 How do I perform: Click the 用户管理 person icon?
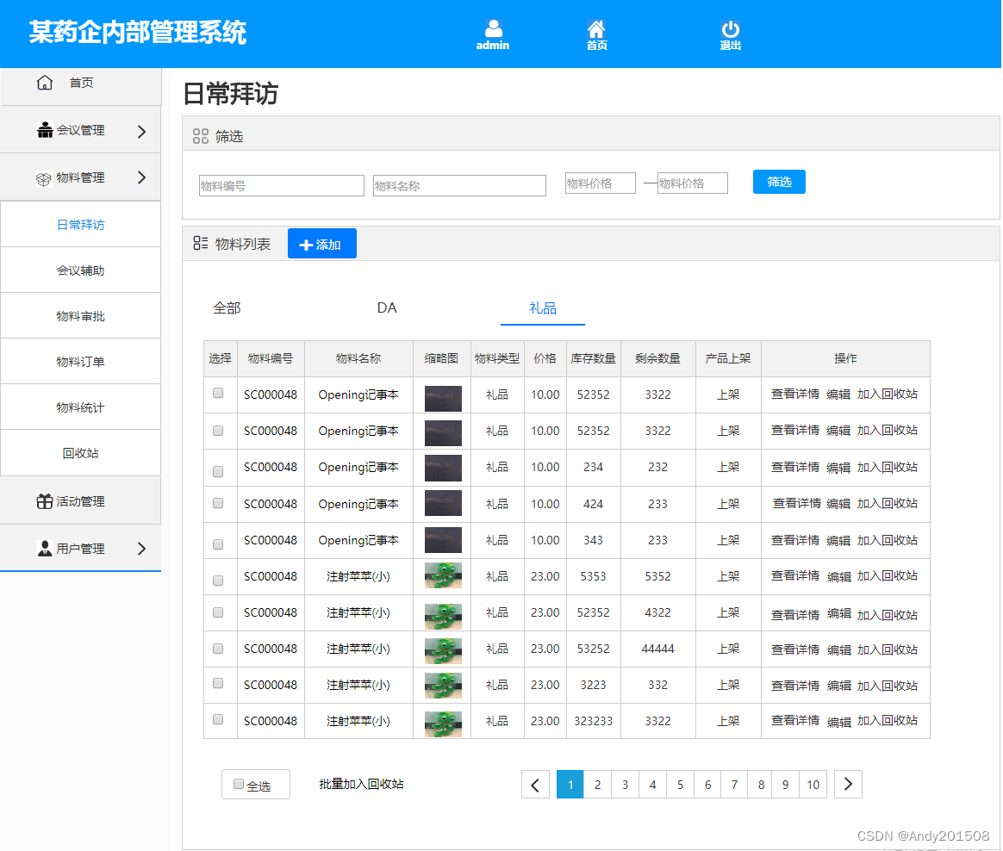tap(45, 548)
